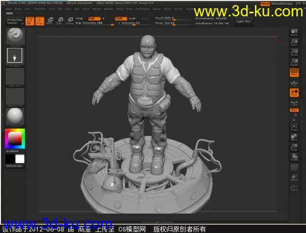Click the Menus button at top right
The width and height of the screenshot is (306, 233).
click(265, 4)
